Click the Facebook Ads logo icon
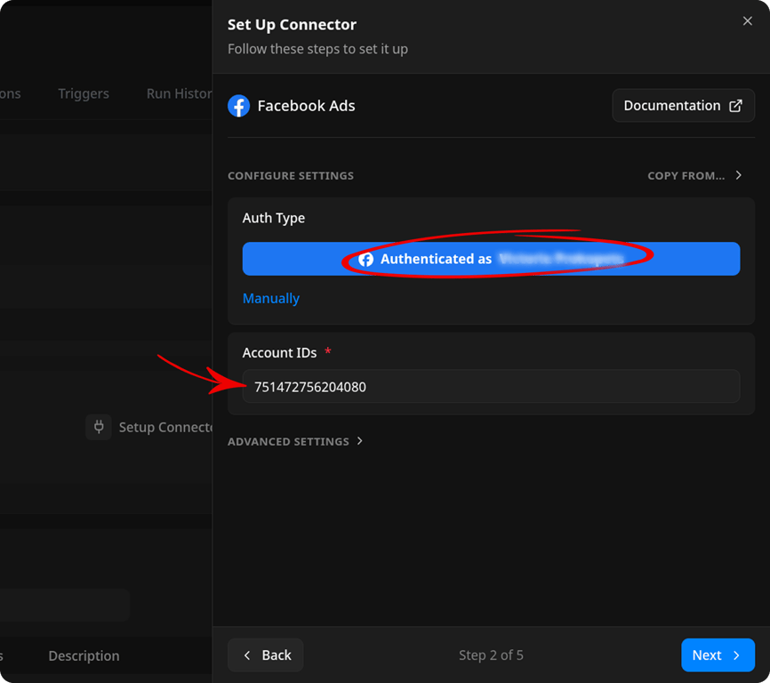 [x=238, y=106]
